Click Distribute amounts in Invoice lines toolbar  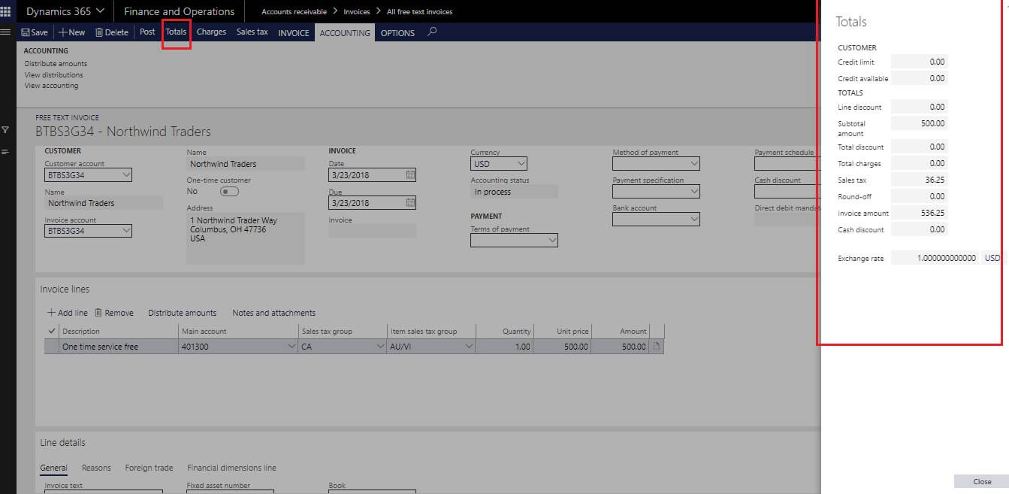click(182, 313)
